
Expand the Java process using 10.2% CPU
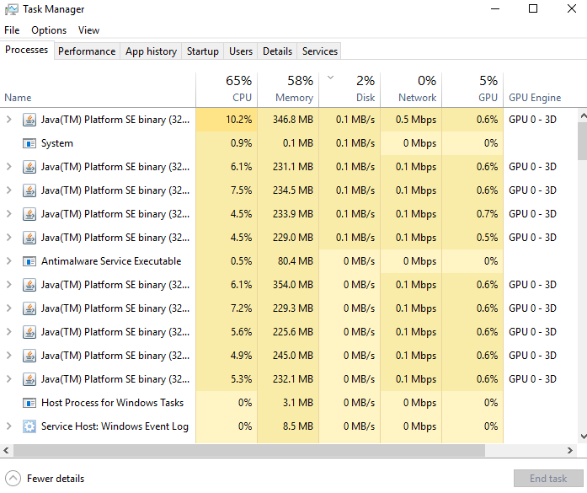tap(9, 120)
